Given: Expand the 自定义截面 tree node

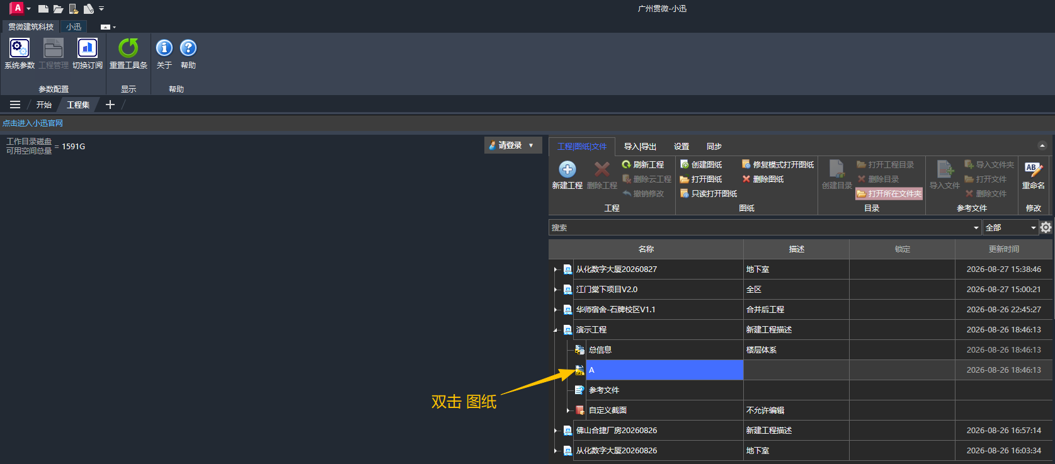Looking at the screenshot, I should [x=568, y=410].
